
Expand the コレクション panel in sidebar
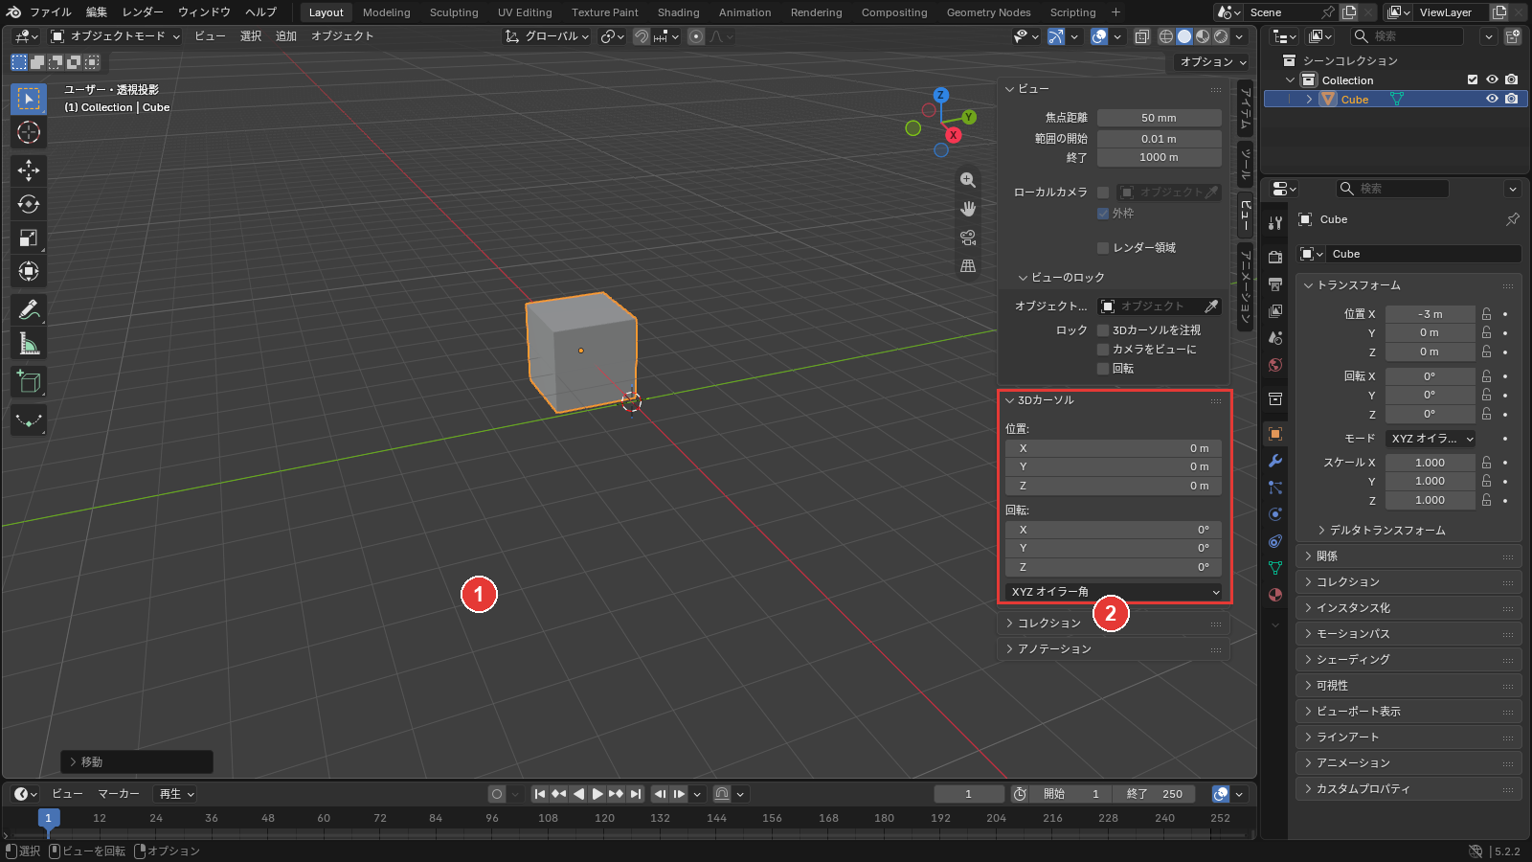point(1114,624)
